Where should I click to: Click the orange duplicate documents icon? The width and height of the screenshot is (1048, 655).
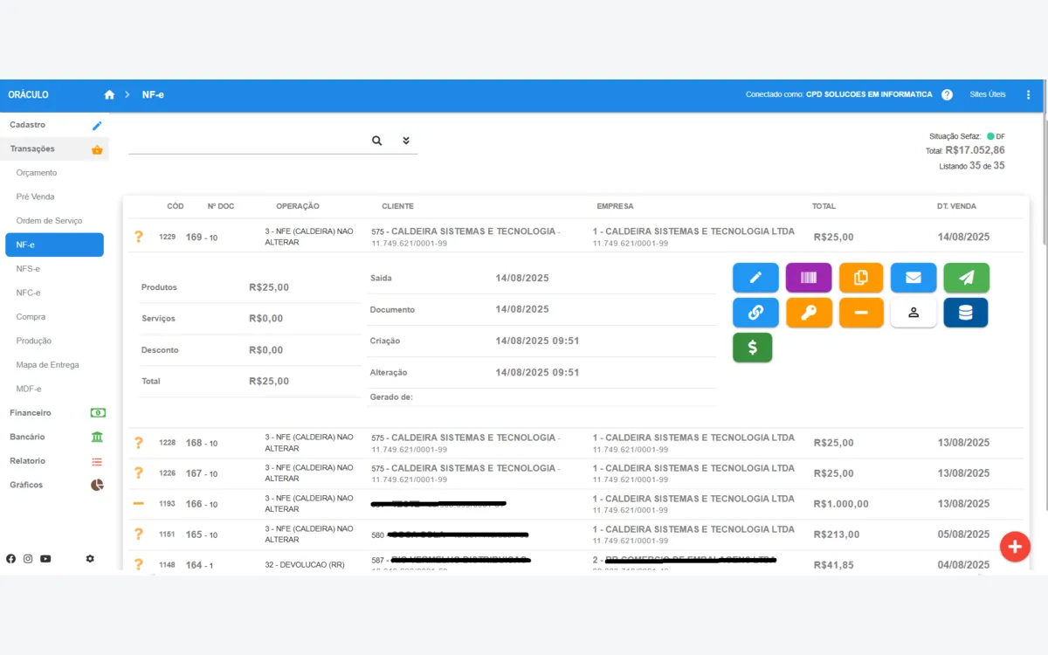860,277
